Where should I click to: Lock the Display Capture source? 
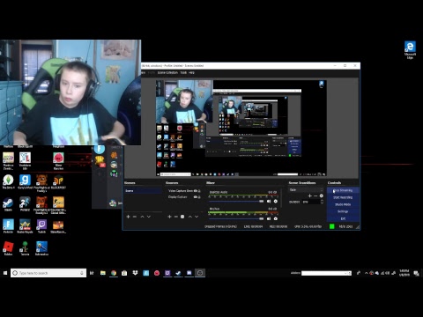point(199,197)
